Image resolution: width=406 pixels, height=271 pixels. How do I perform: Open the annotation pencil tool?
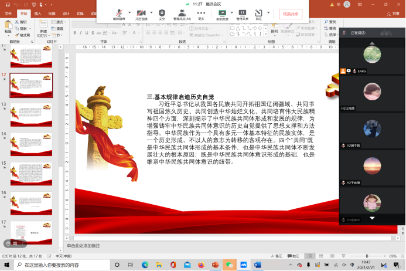259,13
